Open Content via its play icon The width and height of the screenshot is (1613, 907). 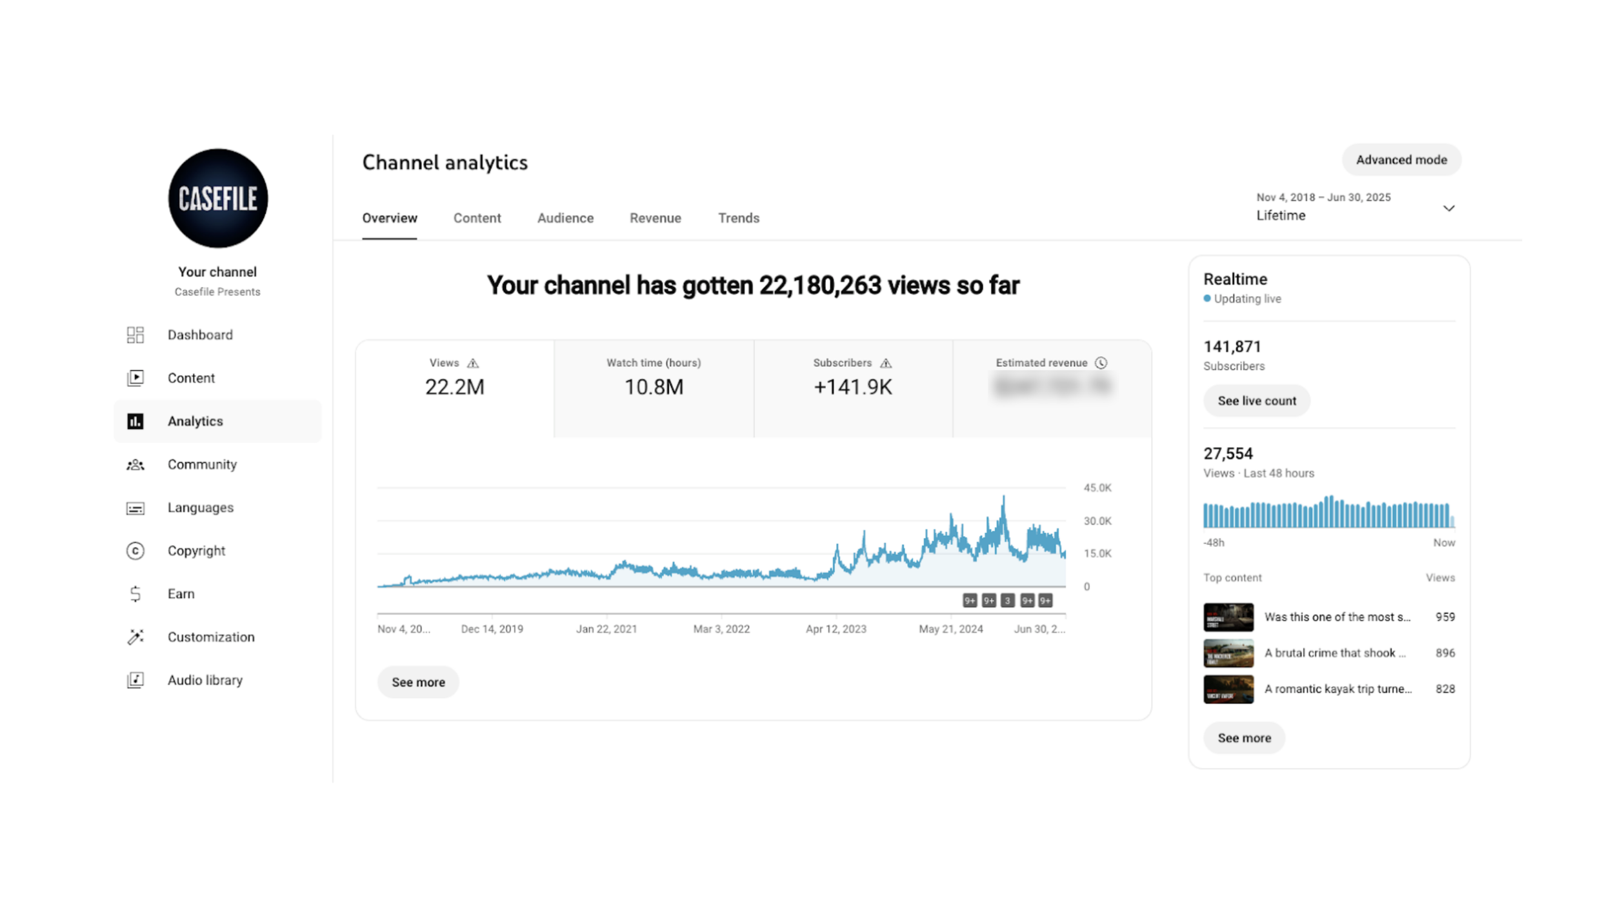click(x=135, y=378)
